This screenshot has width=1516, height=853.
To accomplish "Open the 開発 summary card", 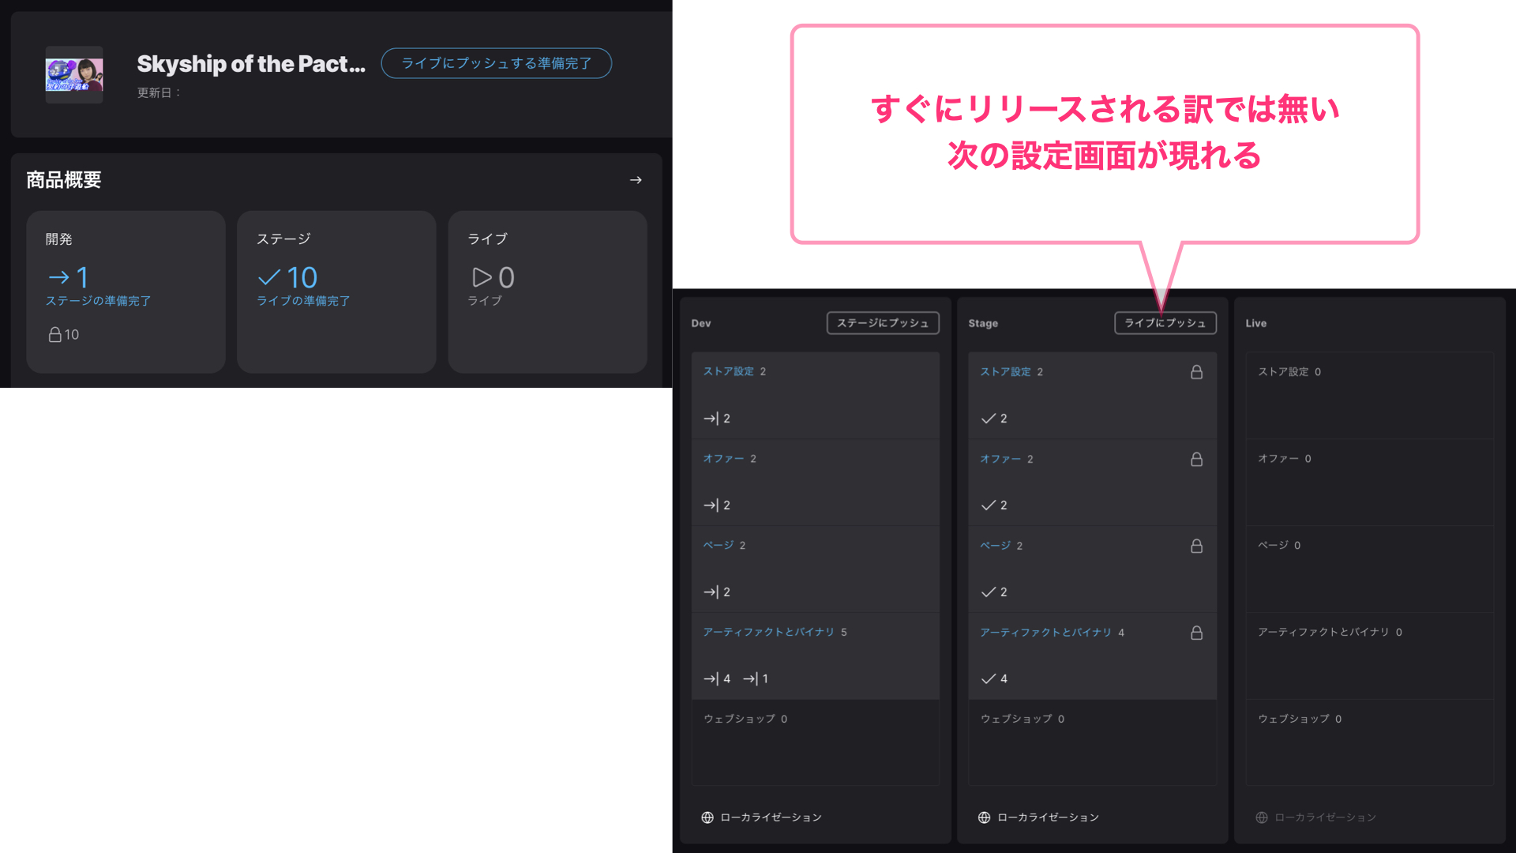I will click(x=126, y=291).
